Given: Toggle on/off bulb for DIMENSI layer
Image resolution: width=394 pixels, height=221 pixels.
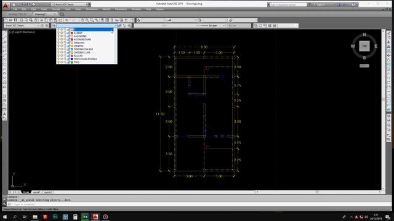Looking at the screenshot, I should tap(58, 46).
